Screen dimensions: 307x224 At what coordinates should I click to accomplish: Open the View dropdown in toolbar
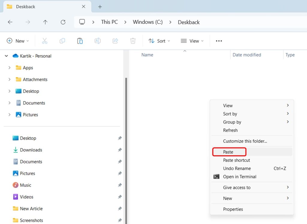tap(192, 41)
